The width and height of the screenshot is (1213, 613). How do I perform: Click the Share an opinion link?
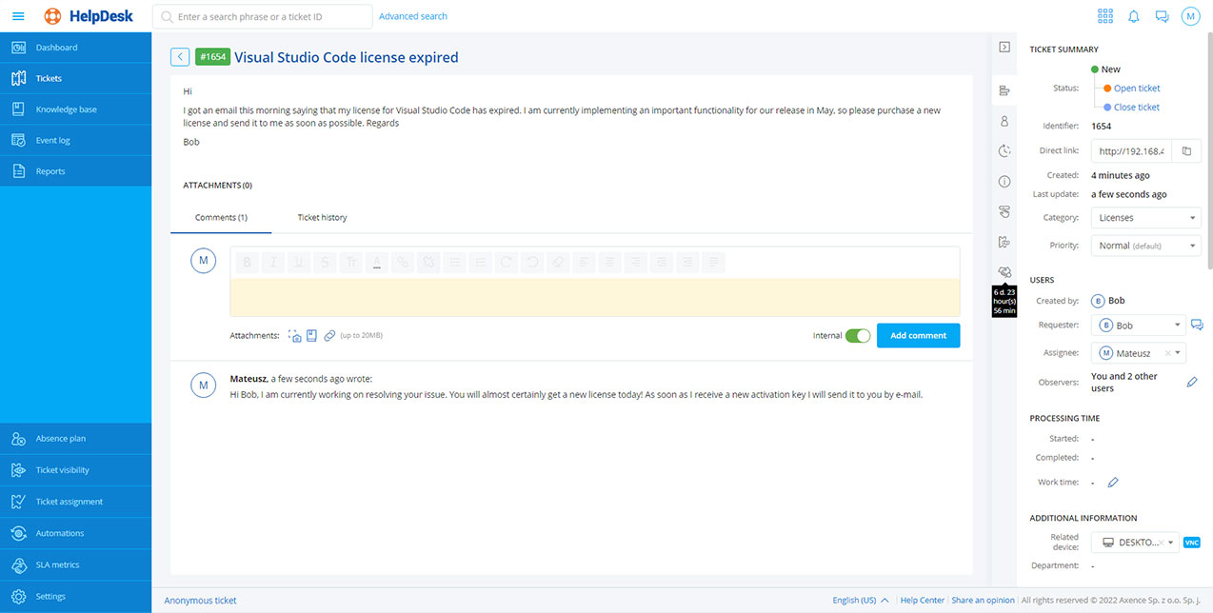click(983, 601)
